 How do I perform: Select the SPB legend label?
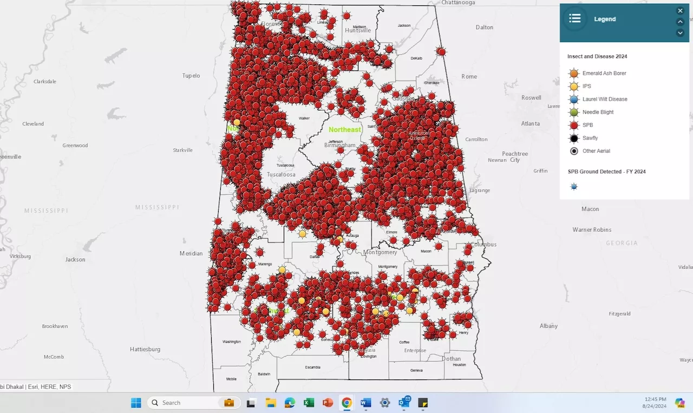(588, 125)
